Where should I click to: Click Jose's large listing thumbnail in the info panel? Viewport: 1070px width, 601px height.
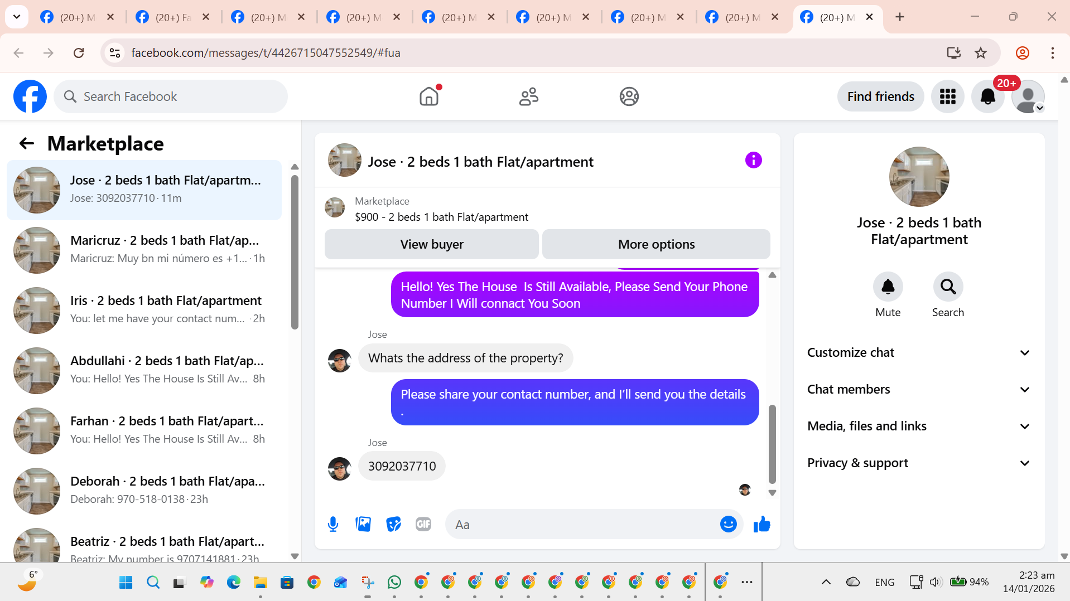click(x=919, y=177)
